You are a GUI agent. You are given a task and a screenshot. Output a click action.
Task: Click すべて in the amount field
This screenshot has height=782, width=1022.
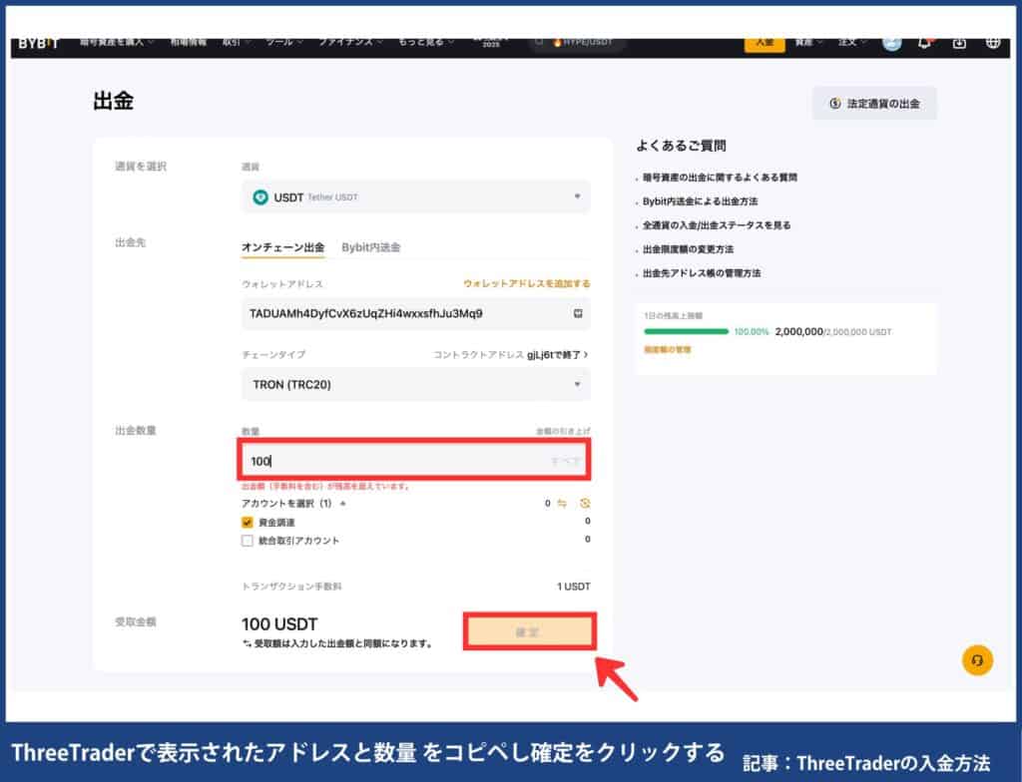pos(565,461)
